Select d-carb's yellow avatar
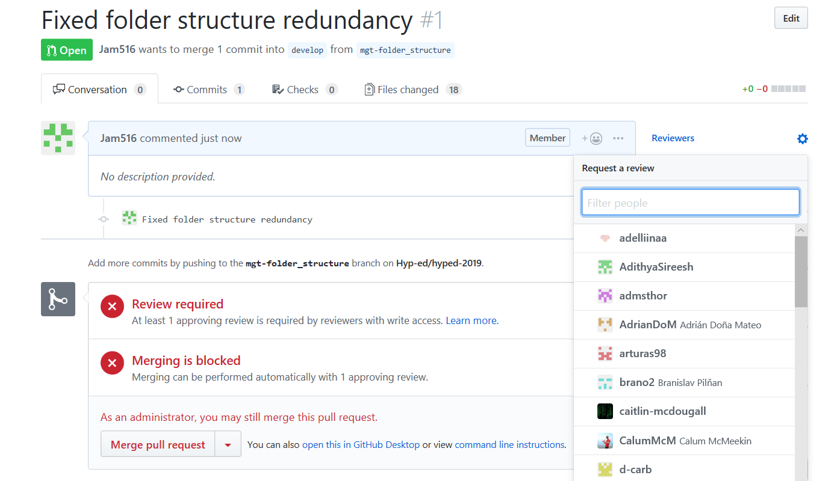The image size is (840, 481). click(605, 470)
